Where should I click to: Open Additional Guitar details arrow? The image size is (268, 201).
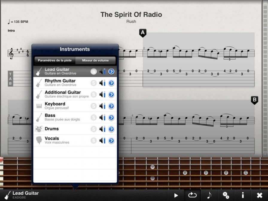pyautogui.click(x=111, y=95)
